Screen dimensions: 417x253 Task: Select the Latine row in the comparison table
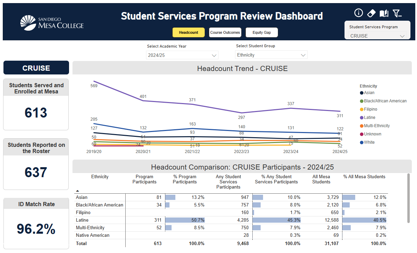[x=138, y=220]
